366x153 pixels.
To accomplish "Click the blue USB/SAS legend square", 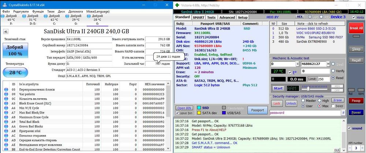I will point(224,113).
